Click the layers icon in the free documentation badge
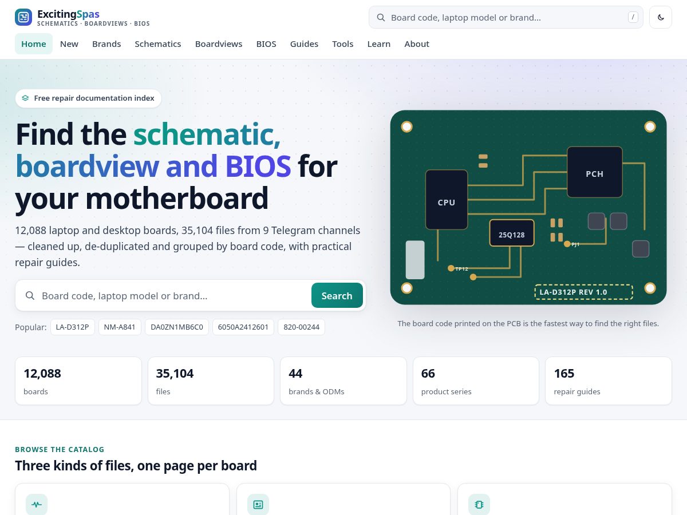The height and width of the screenshot is (515, 687). pyautogui.click(x=25, y=98)
